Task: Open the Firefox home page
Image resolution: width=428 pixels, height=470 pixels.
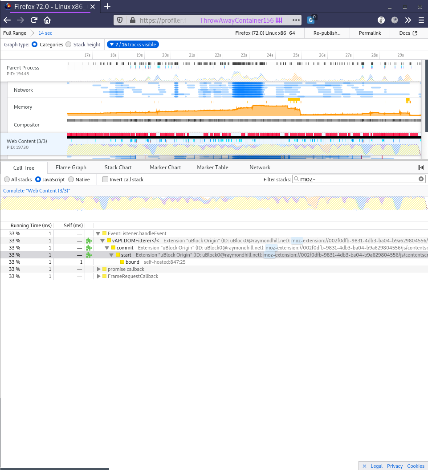Action: (47, 20)
